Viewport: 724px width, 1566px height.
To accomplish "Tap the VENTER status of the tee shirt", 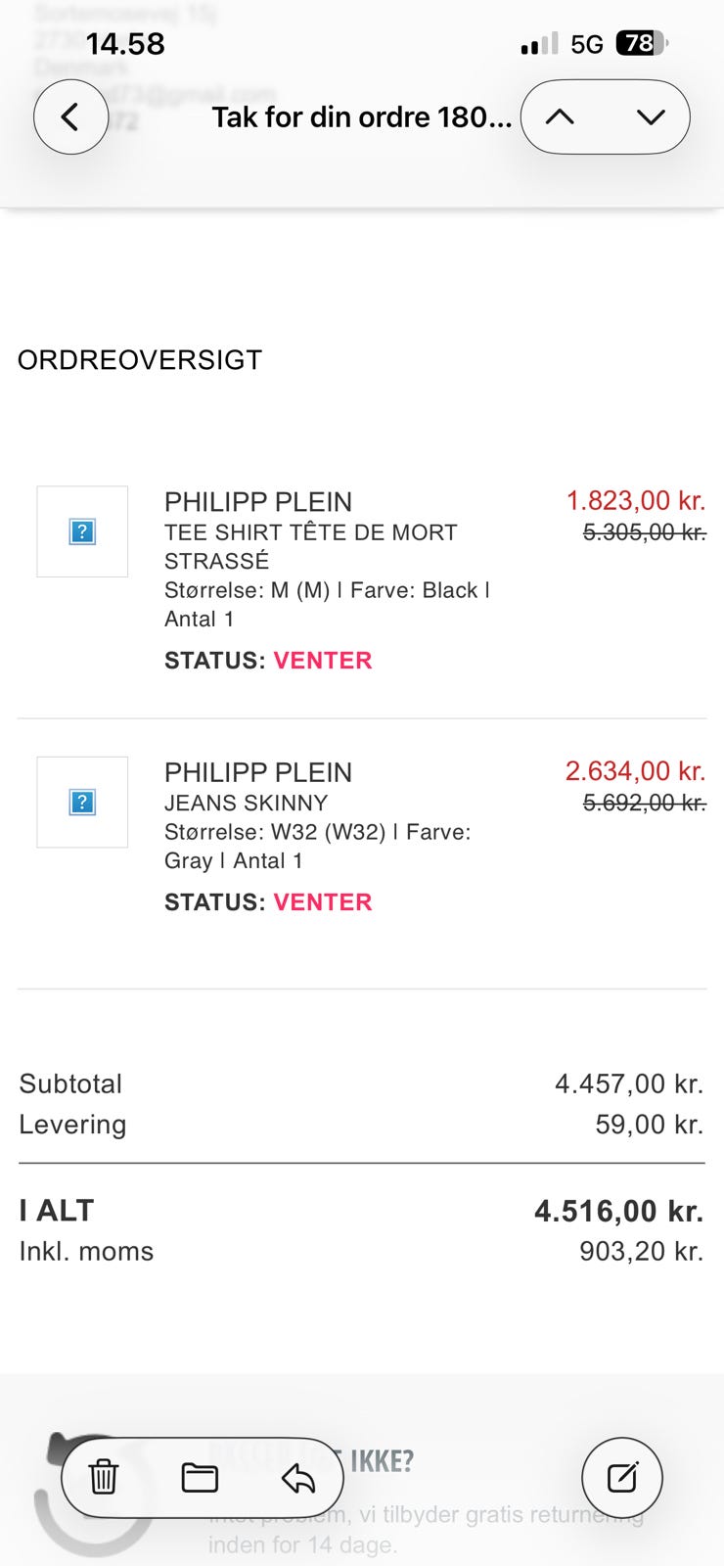I will 323,661.
